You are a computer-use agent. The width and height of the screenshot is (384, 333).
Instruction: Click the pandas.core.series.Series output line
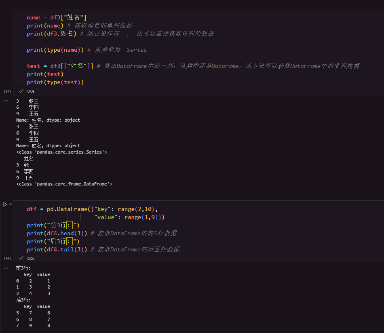[61, 152]
